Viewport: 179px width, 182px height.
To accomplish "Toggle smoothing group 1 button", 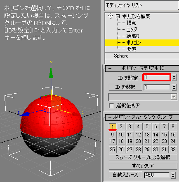I will pyautogui.click(x=113, y=127).
